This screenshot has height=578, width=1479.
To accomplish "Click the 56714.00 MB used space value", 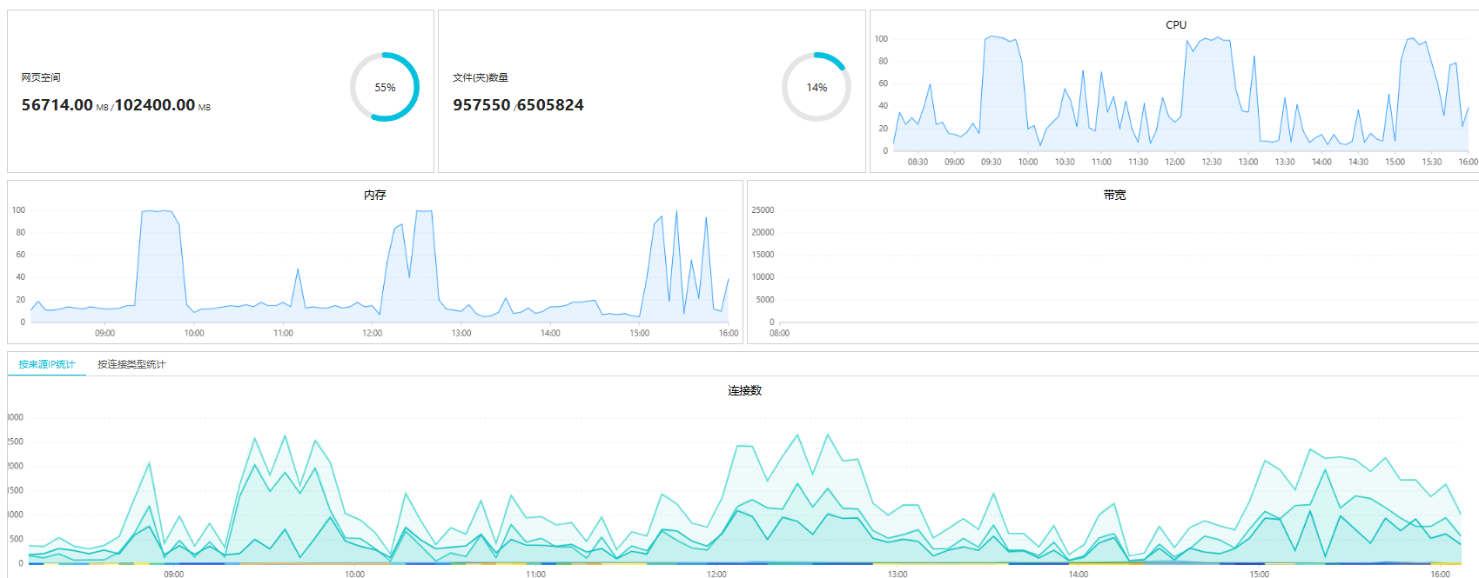I will 57,105.
